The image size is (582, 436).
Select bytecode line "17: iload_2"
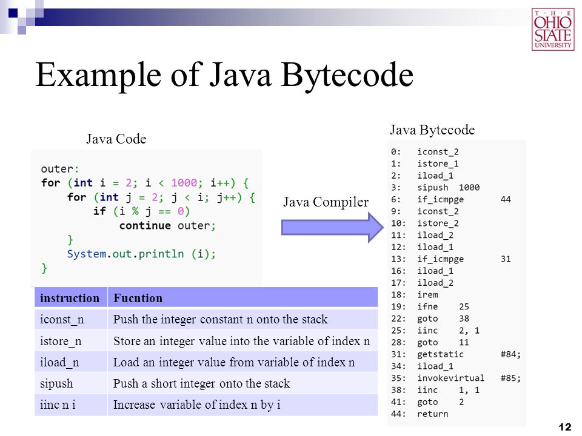coord(422,283)
